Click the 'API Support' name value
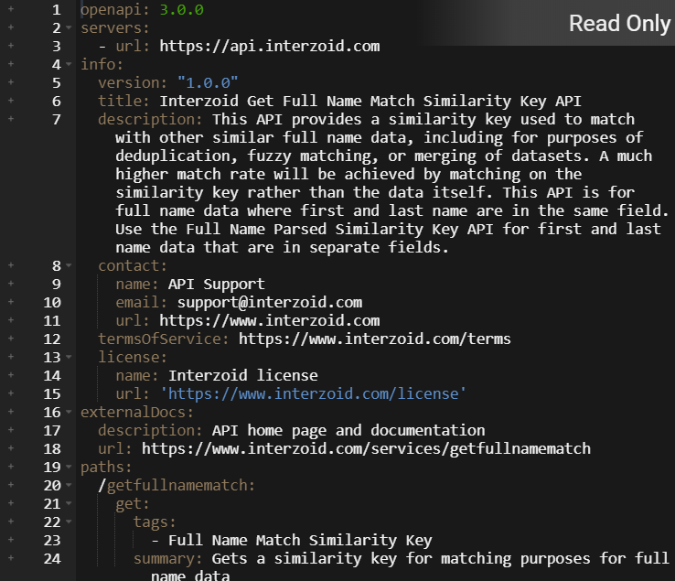Screen dimensions: 675x581 (216, 285)
